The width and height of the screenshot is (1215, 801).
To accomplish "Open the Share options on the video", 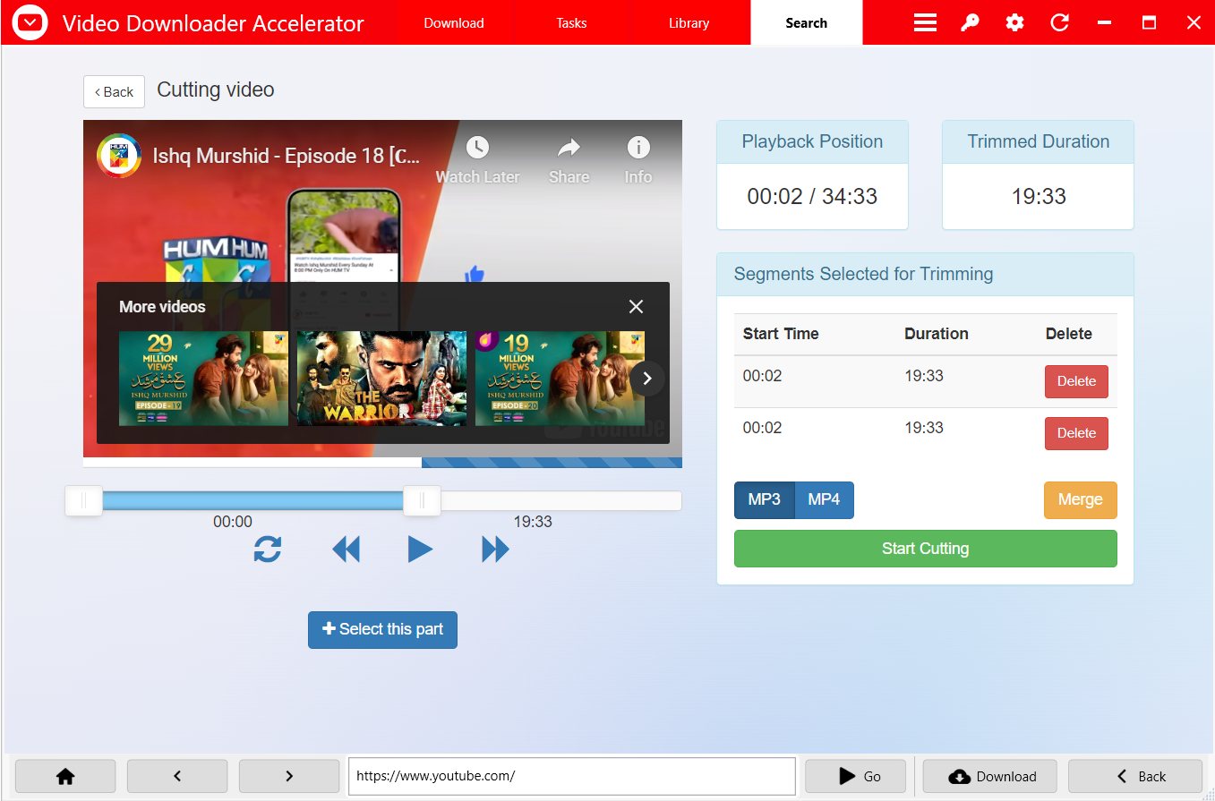I will click(569, 157).
